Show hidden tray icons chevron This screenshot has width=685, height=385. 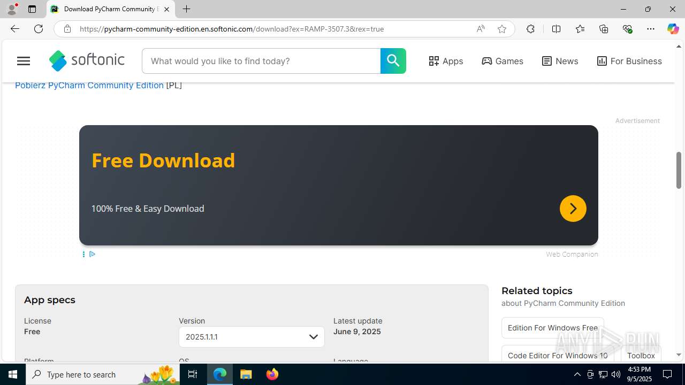(x=577, y=374)
